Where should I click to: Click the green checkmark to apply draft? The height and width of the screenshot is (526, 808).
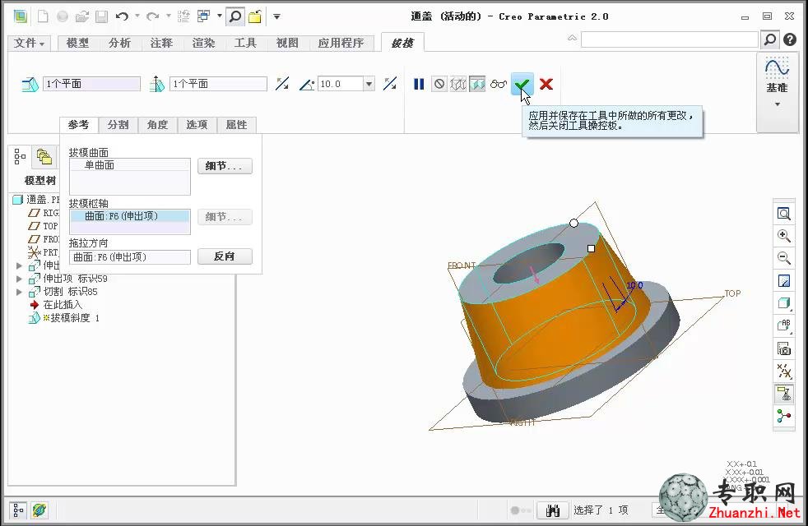(522, 84)
